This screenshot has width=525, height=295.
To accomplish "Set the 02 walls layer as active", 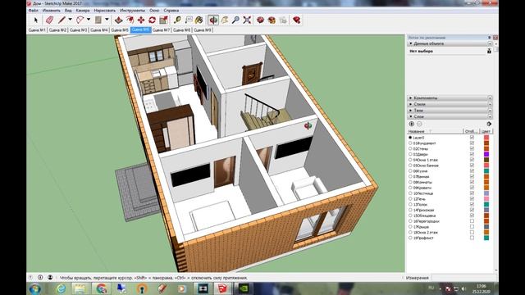I will 410,149.
